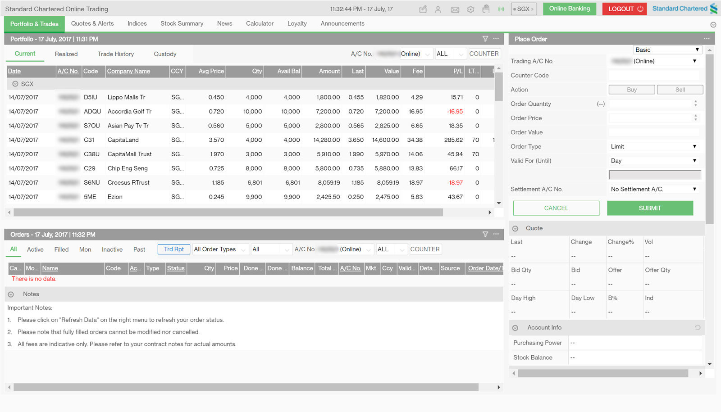Viewport: 721px width, 412px height.
Task: Open the Basic order mode dropdown
Action: click(667, 50)
